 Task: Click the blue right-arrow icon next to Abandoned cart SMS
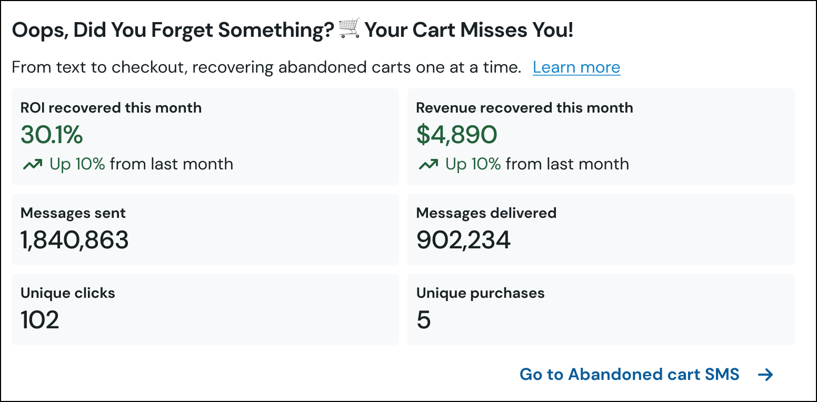(x=765, y=375)
